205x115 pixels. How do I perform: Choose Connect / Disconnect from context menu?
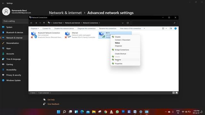click(122, 40)
